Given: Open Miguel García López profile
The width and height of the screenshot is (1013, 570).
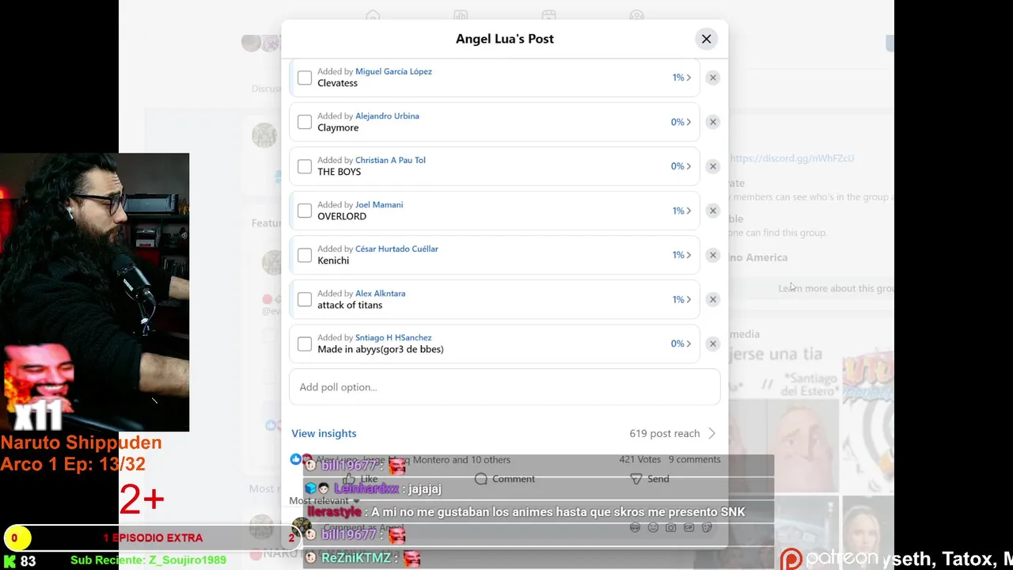Looking at the screenshot, I should tap(393, 71).
